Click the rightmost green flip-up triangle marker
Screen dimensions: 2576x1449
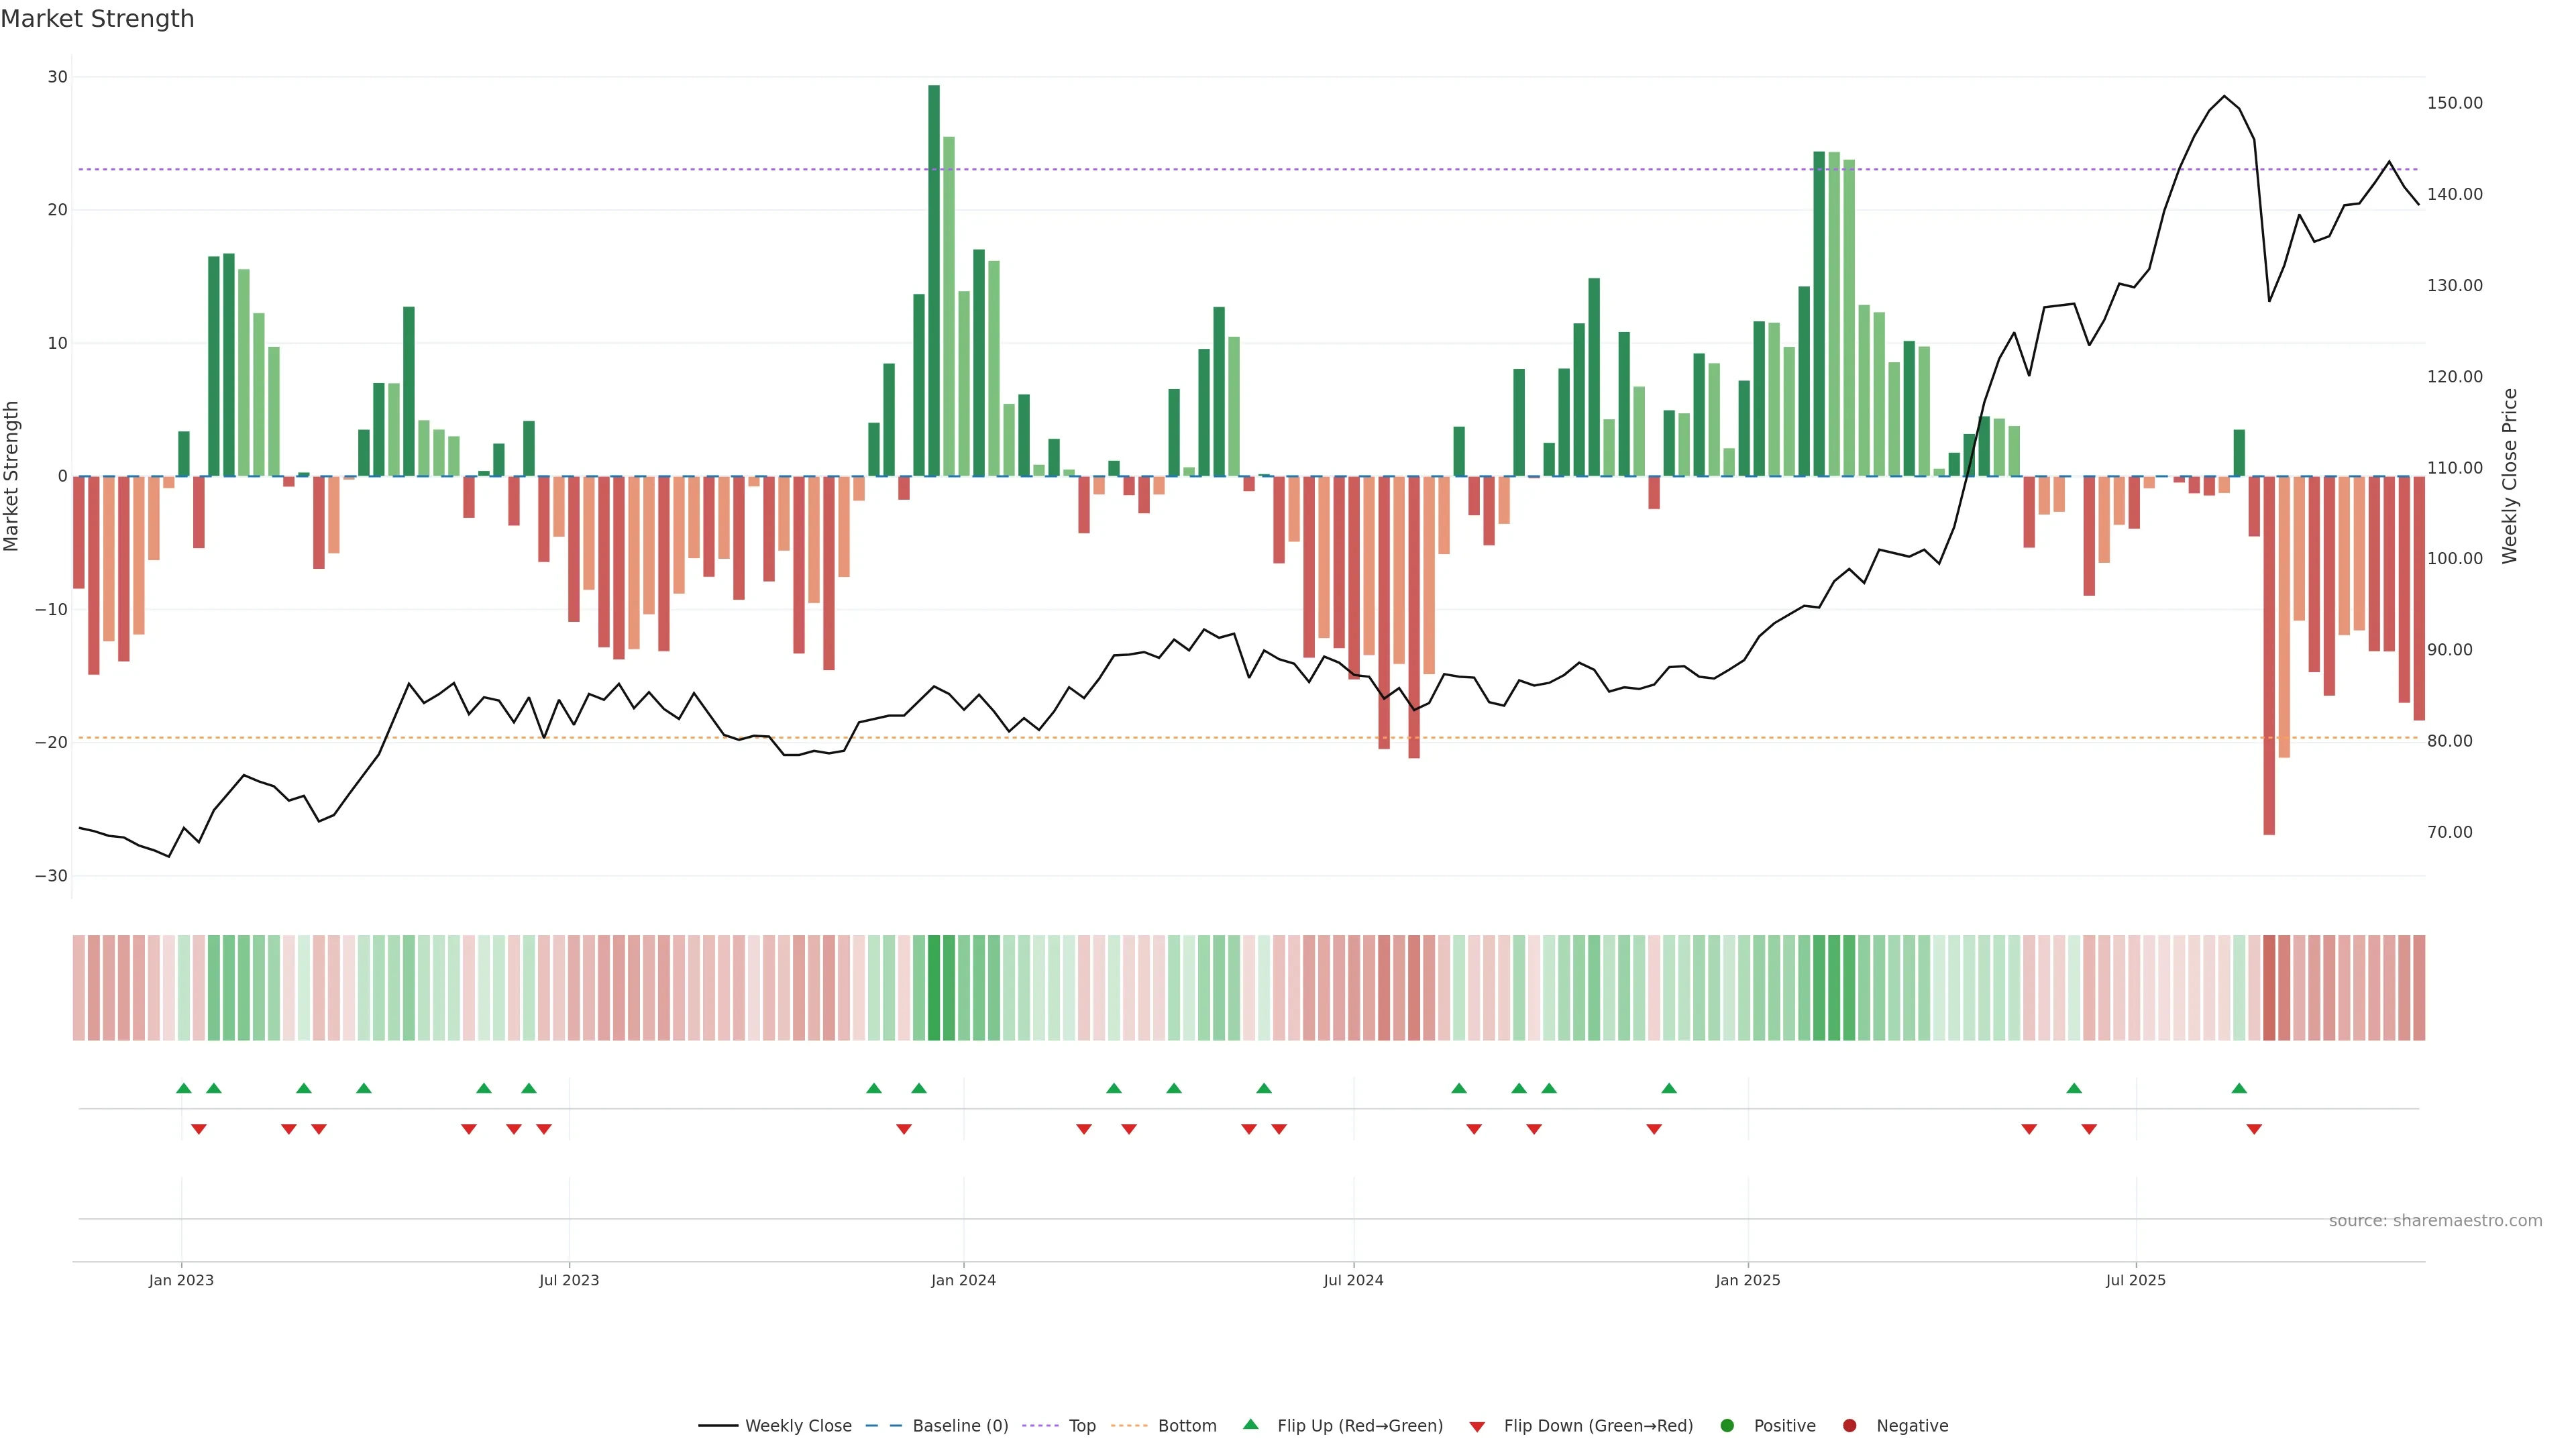point(2239,1088)
